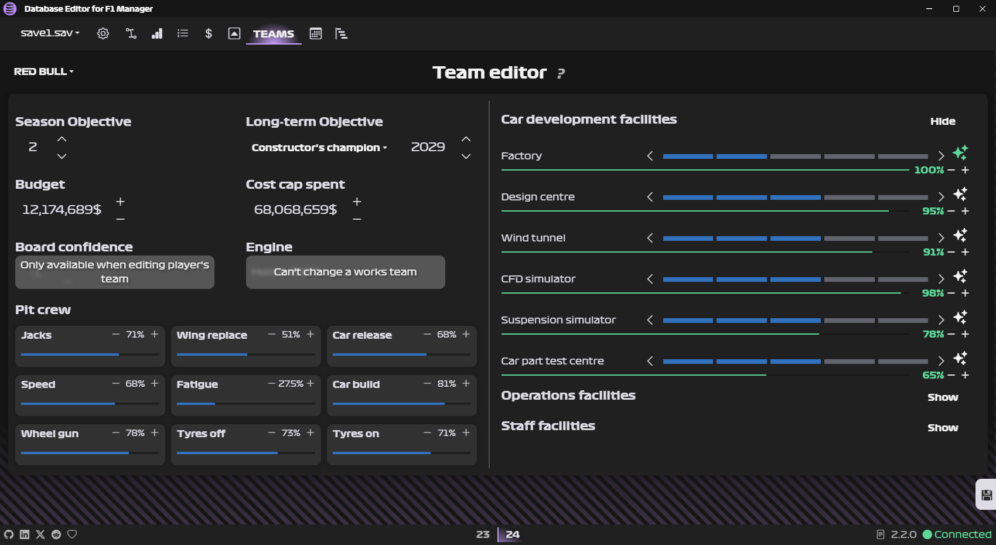Open the save1.sav file dropdown
996x545 pixels.
click(x=50, y=33)
